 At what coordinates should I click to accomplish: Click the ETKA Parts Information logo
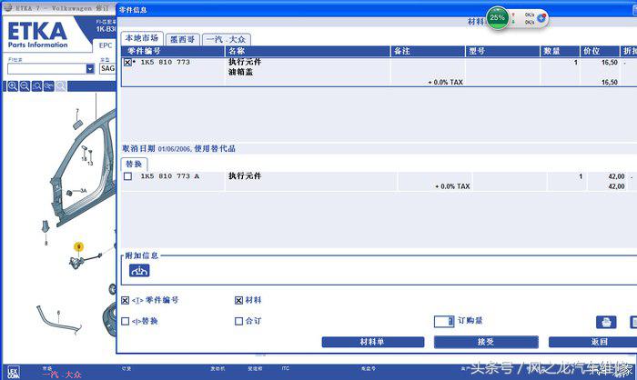click(x=37, y=35)
